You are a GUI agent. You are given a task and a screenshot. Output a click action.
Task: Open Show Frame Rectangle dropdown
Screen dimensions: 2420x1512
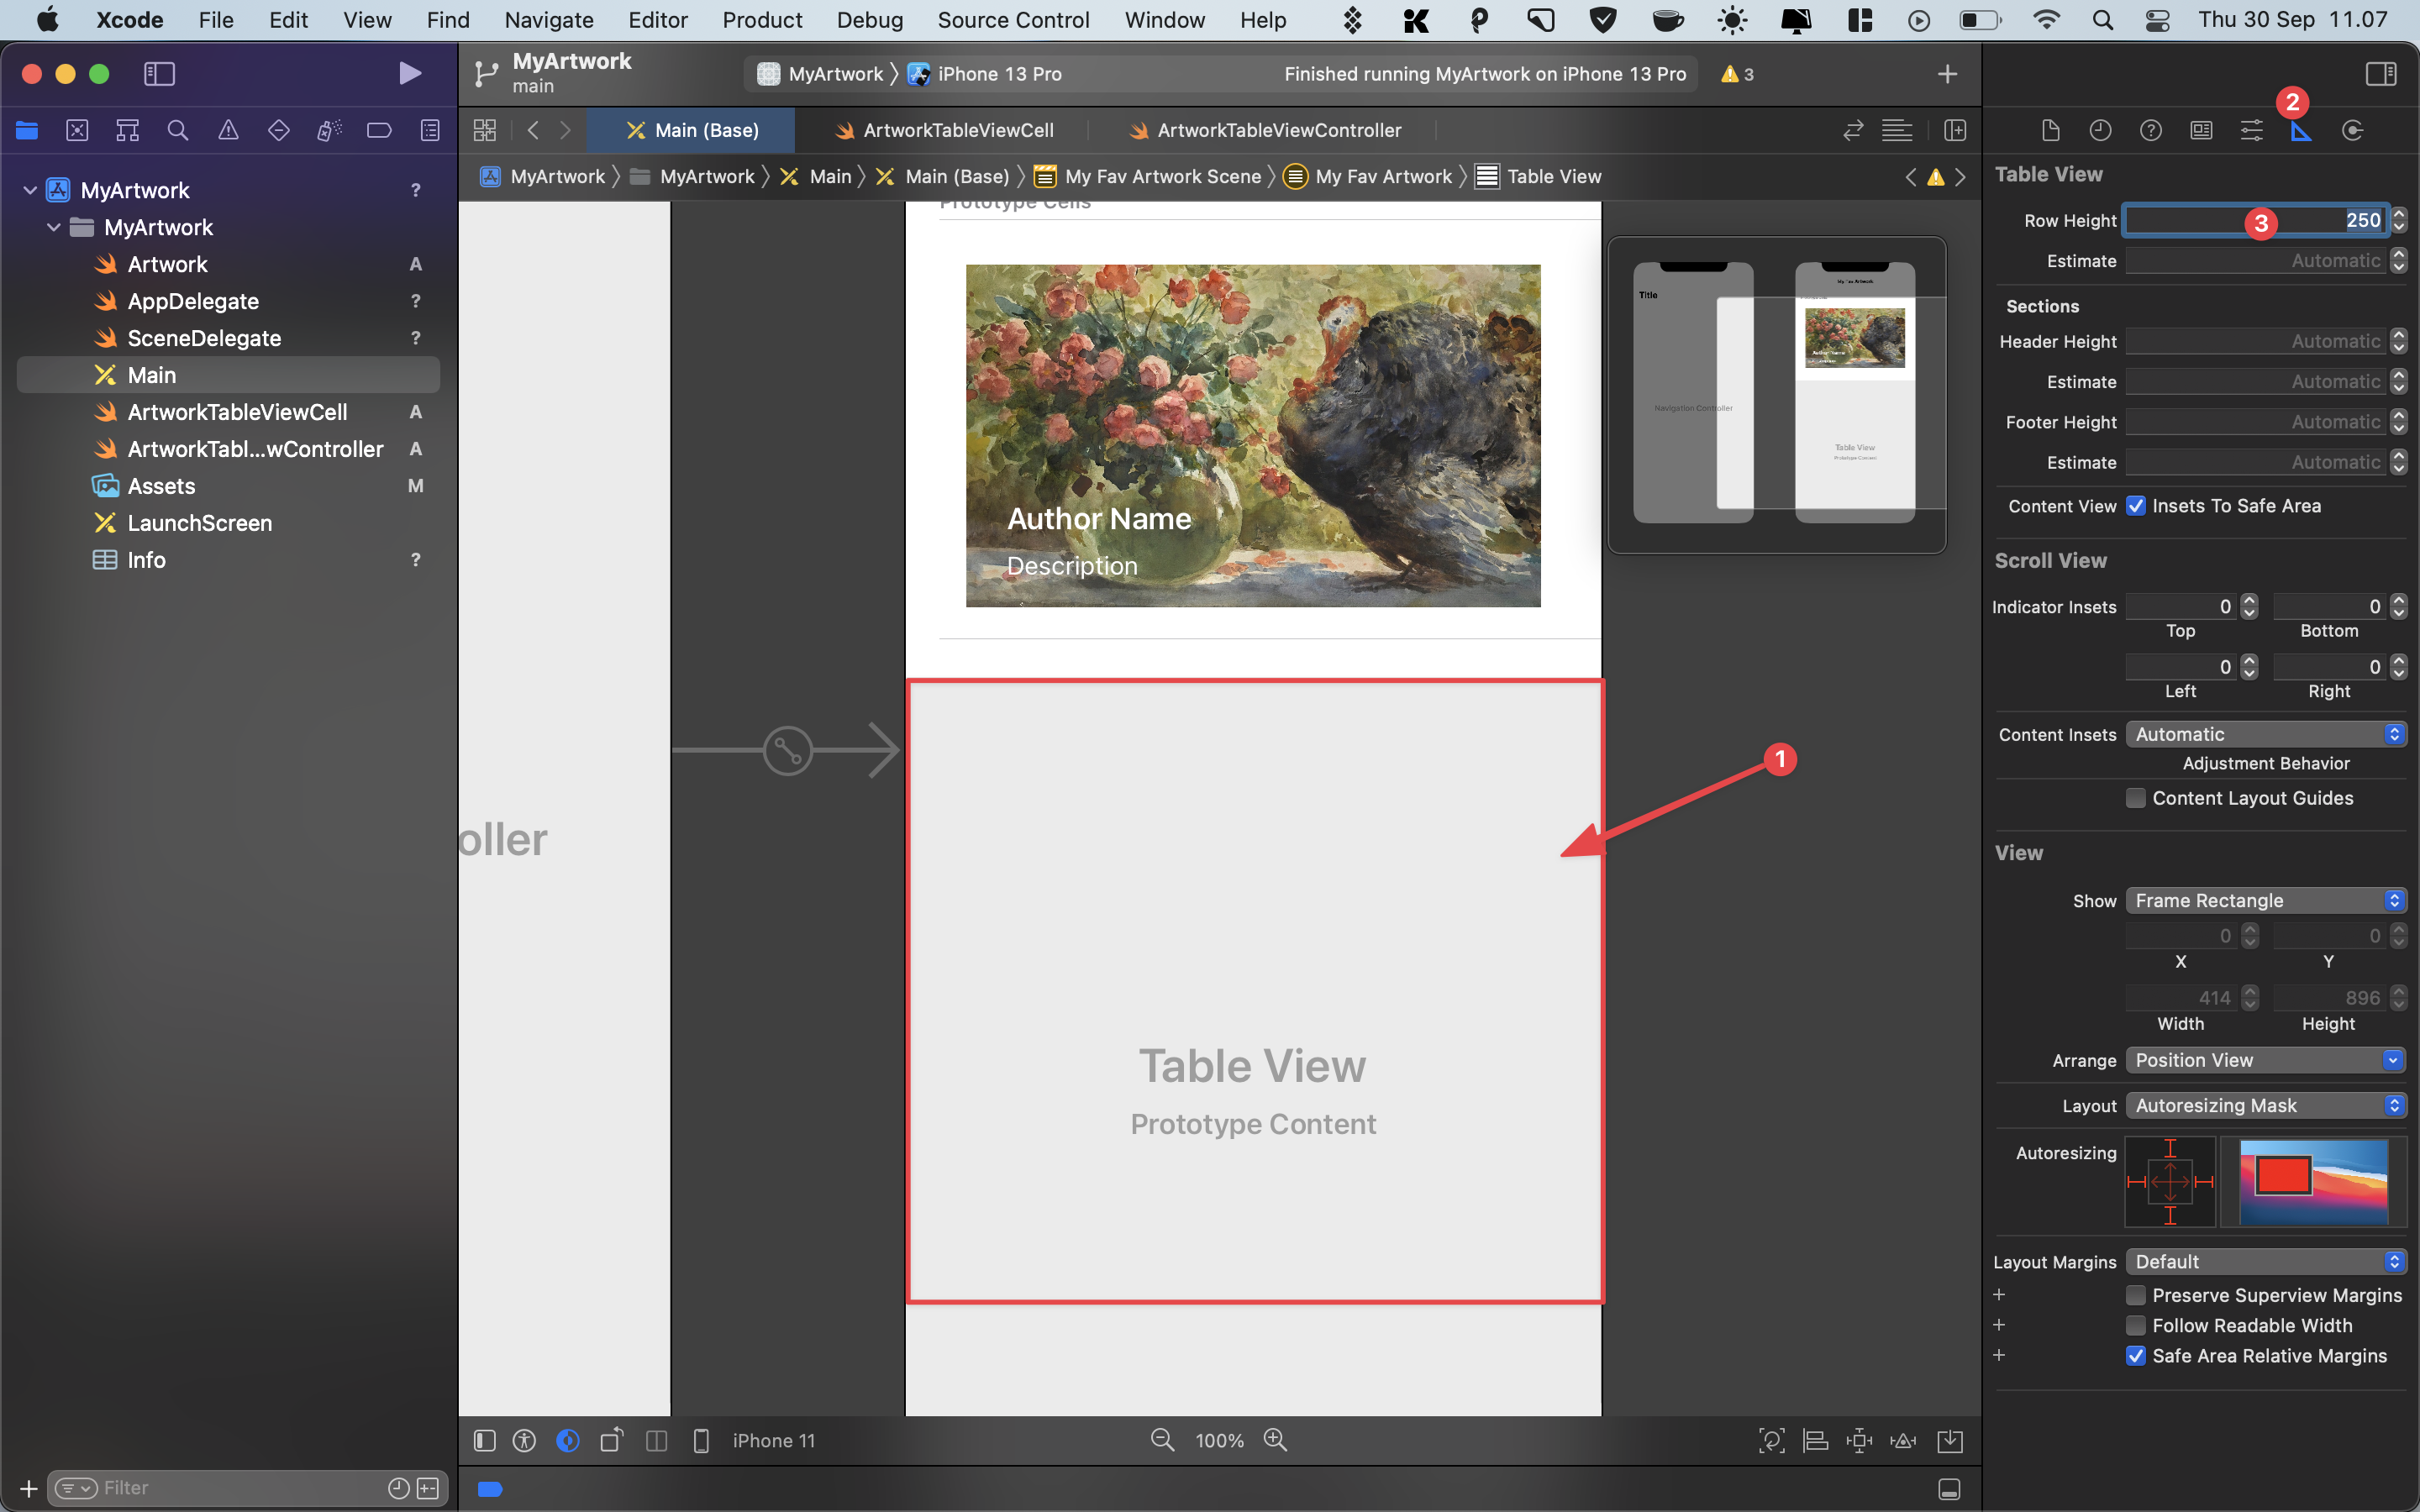pyautogui.click(x=2266, y=900)
